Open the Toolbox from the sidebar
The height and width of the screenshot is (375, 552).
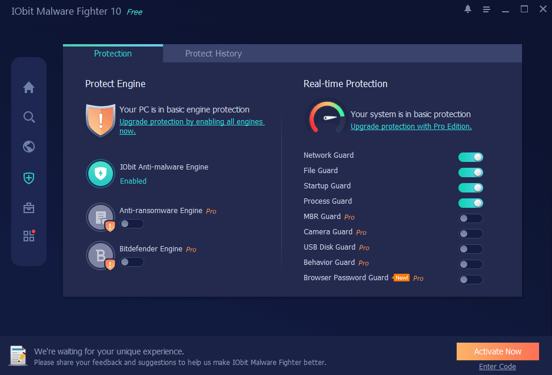pyautogui.click(x=28, y=208)
